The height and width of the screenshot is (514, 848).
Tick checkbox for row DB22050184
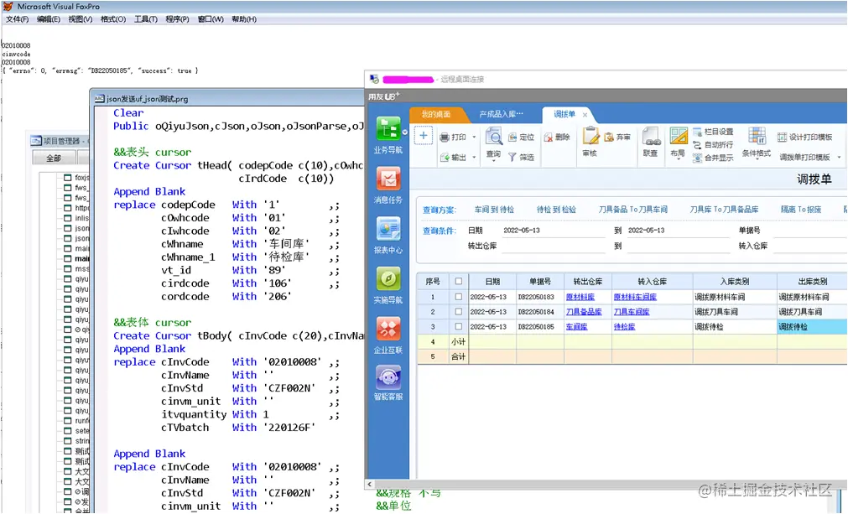(x=459, y=312)
